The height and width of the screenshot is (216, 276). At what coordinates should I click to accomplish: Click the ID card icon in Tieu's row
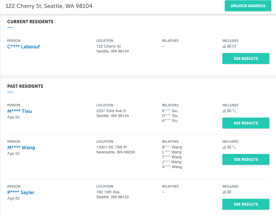tap(229, 111)
